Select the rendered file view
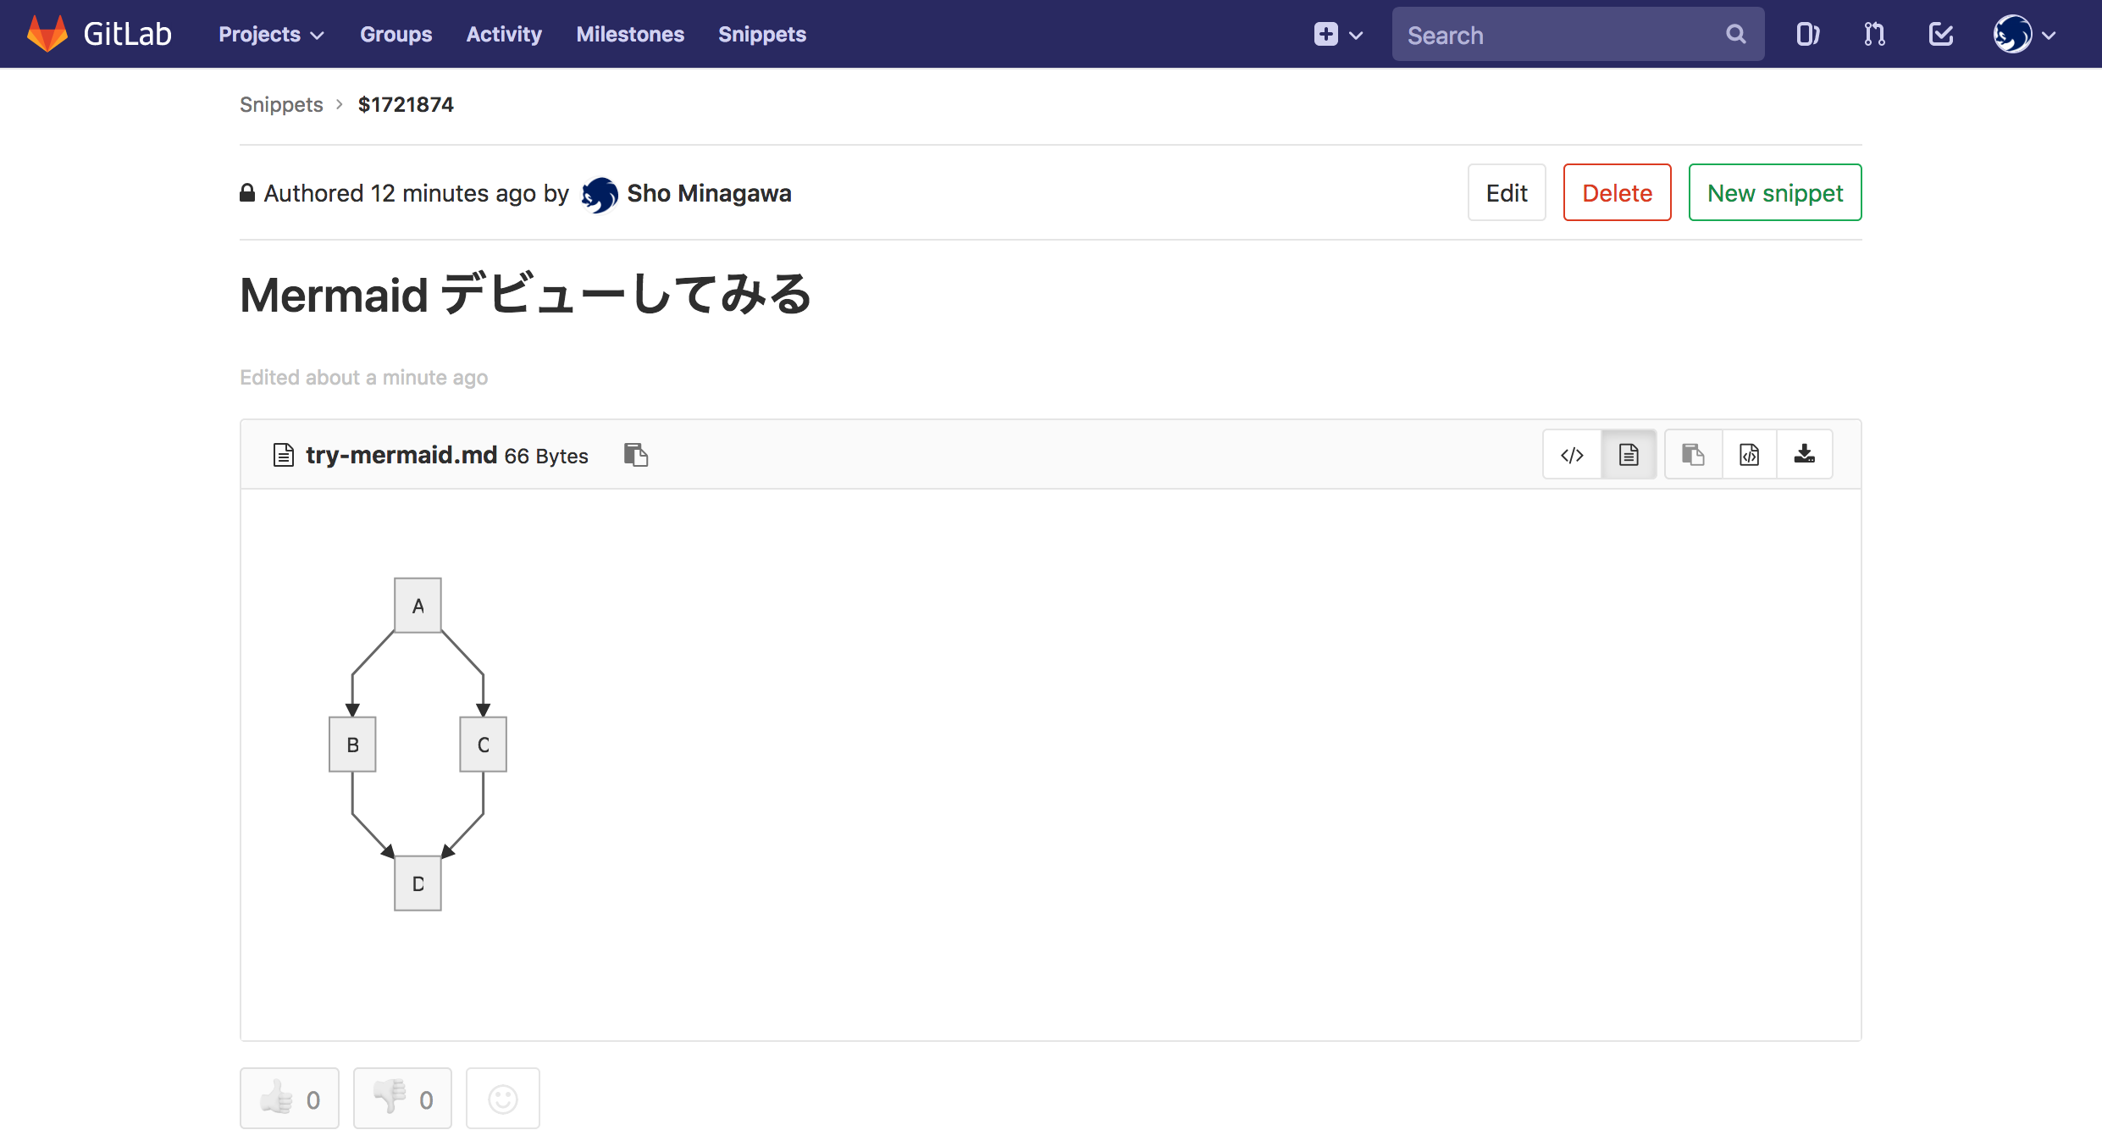 tap(1629, 454)
